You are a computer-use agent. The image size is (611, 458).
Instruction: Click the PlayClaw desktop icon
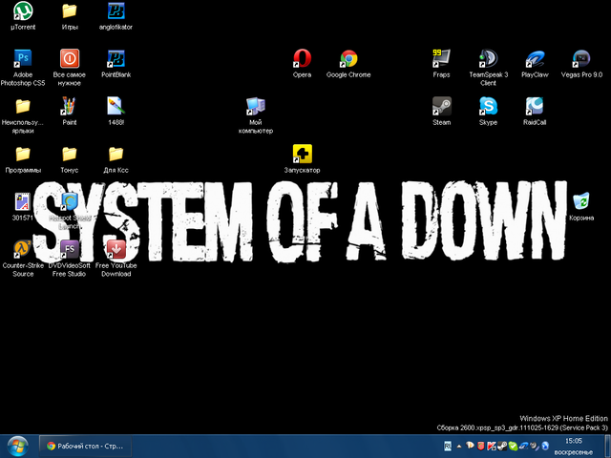(535, 58)
